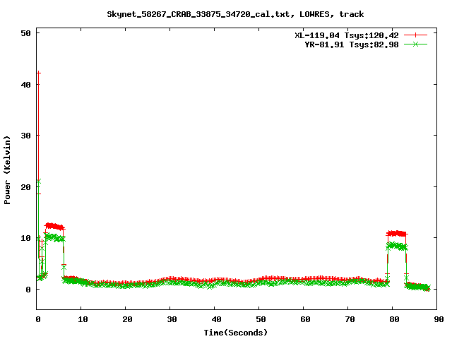
Task: Click x-axis tick label 30
Action: coord(172,319)
